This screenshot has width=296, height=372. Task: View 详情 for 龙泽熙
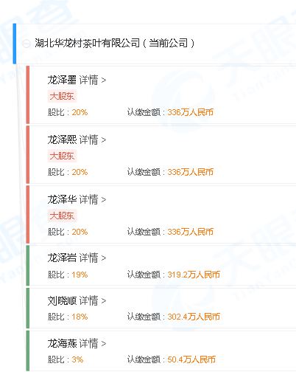pyautogui.click(x=93, y=139)
